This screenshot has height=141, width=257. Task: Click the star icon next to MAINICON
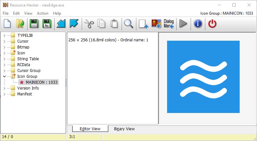(x=22, y=82)
